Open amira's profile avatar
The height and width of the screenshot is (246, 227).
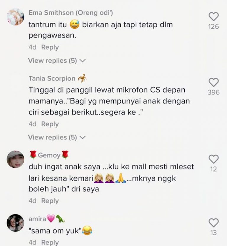[x=15, y=223]
